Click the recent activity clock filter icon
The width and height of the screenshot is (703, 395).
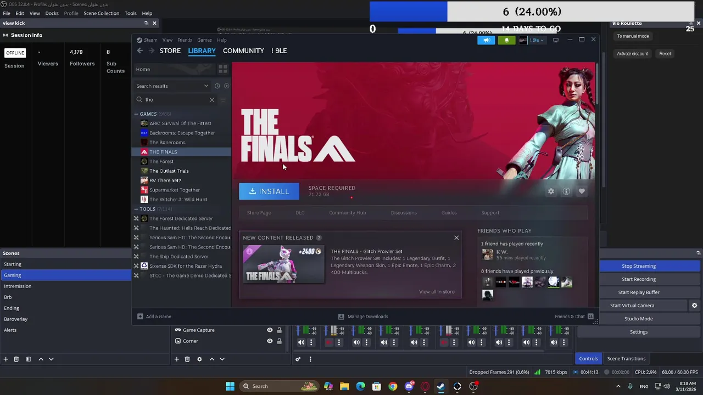217,86
